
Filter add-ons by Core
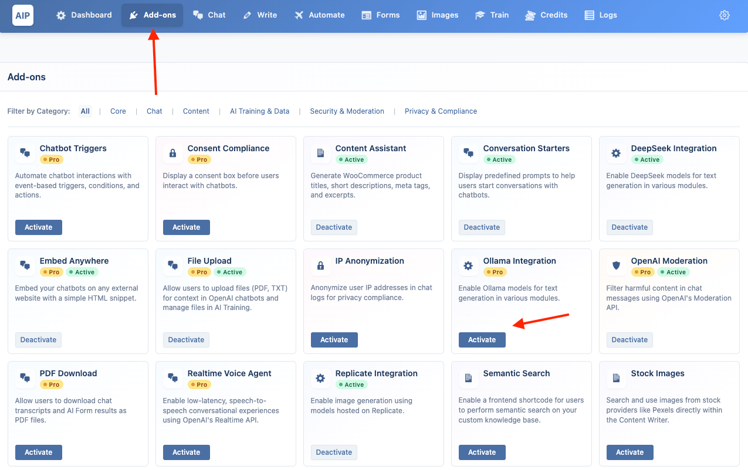pyautogui.click(x=118, y=111)
